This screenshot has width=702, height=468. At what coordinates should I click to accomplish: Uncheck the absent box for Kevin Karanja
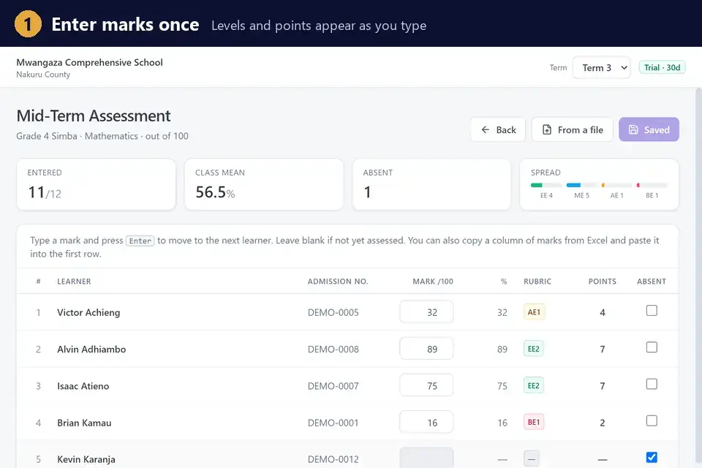pos(652,457)
